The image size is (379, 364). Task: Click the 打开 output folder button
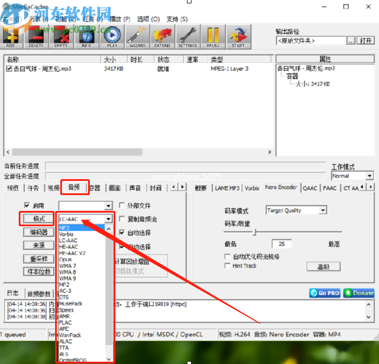pos(366,41)
